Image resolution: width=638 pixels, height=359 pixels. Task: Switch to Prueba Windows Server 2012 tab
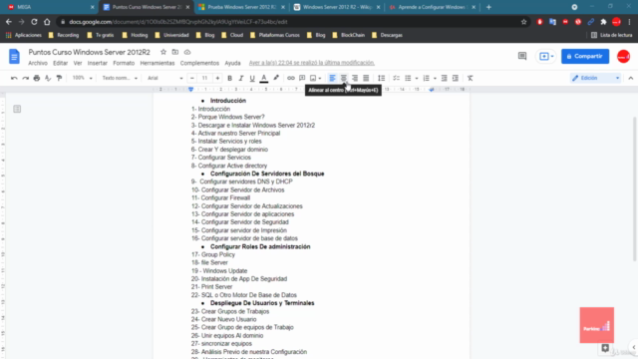[241, 7]
